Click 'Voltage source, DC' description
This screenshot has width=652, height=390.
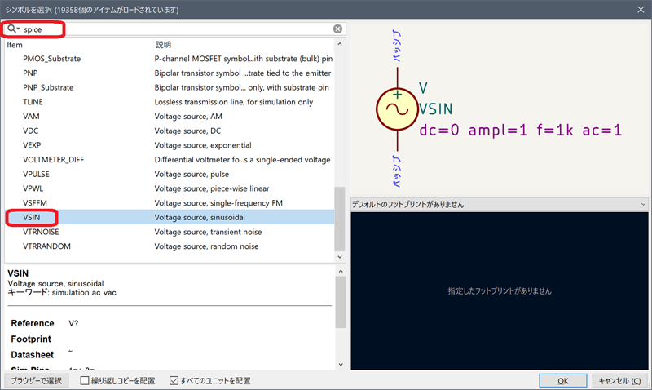point(187,131)
